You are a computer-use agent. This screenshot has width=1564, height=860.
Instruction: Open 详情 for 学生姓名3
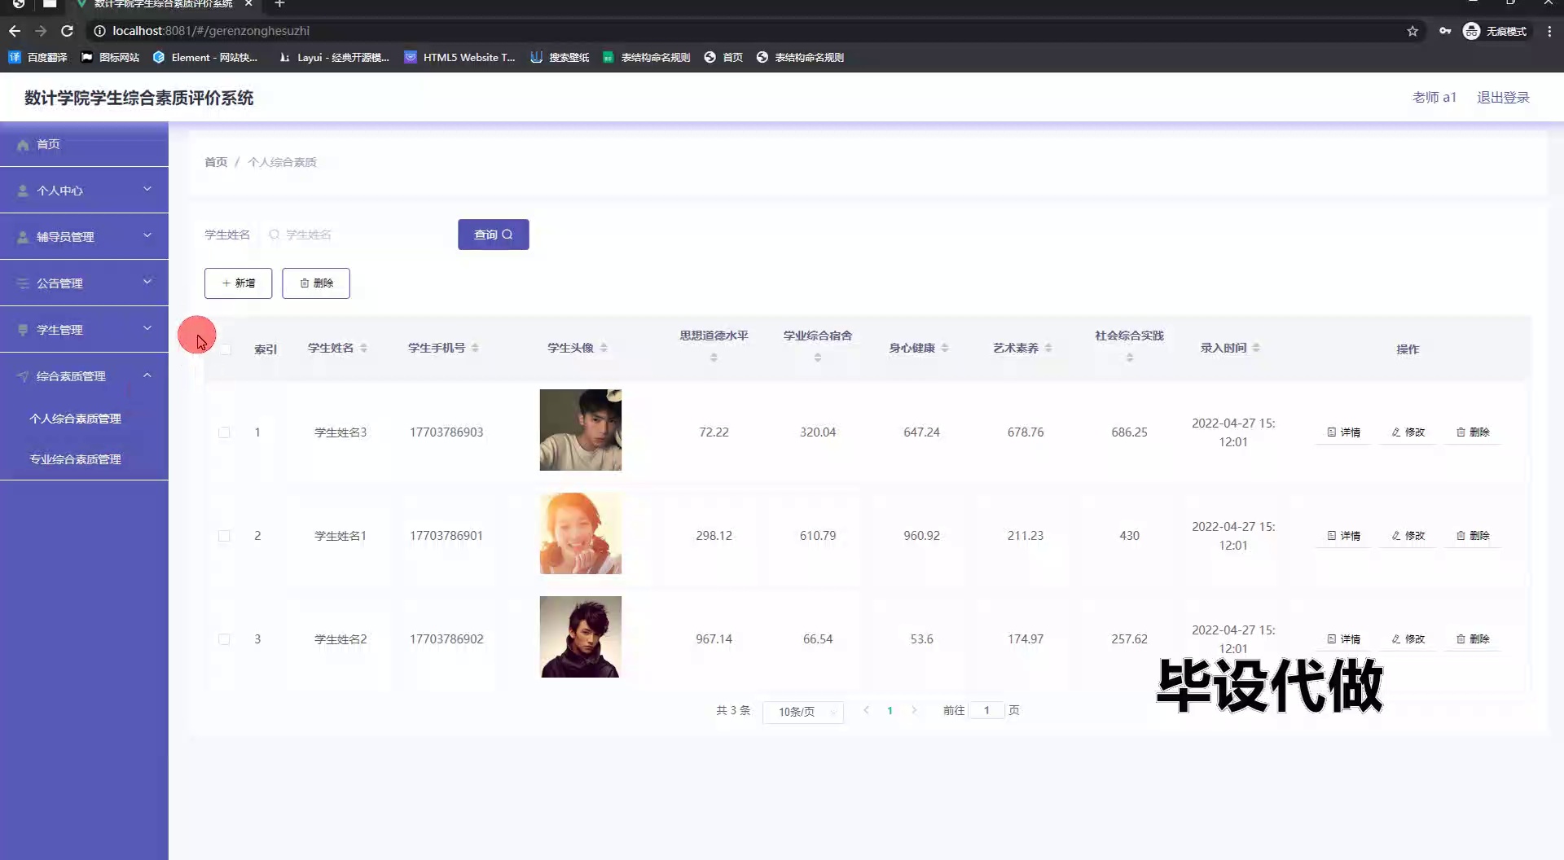pyautogui.click(x=1343, y=432)
